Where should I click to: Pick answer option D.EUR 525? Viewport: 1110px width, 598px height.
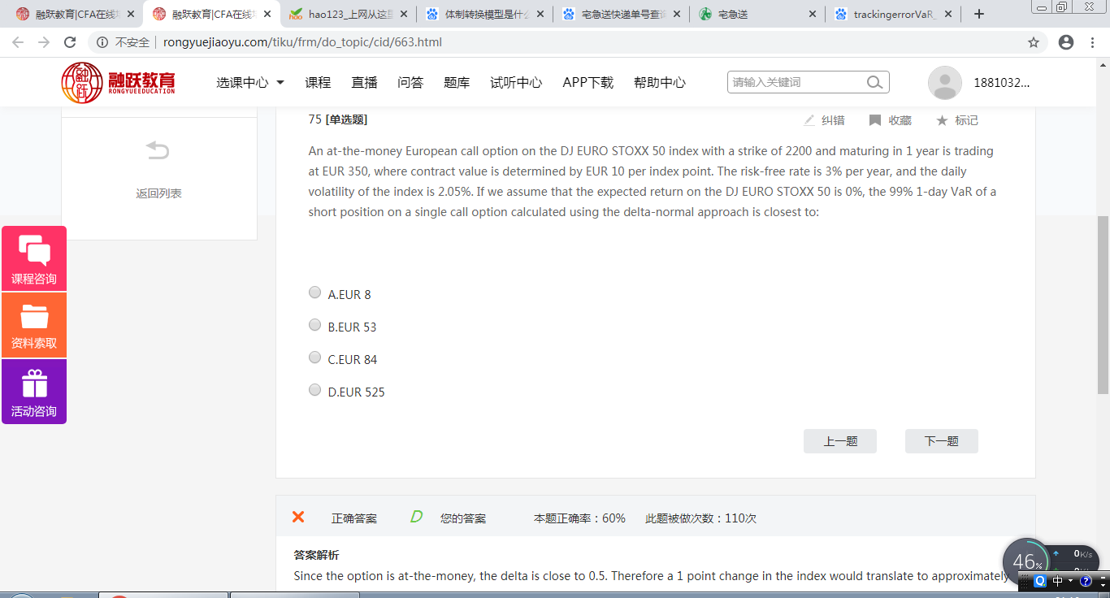coord(315,390)
